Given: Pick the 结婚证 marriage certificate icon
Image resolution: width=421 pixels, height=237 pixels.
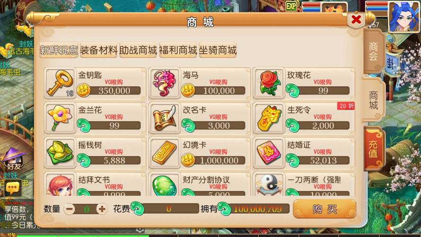Looking at the screenshot, I should (x=269, y=153).
